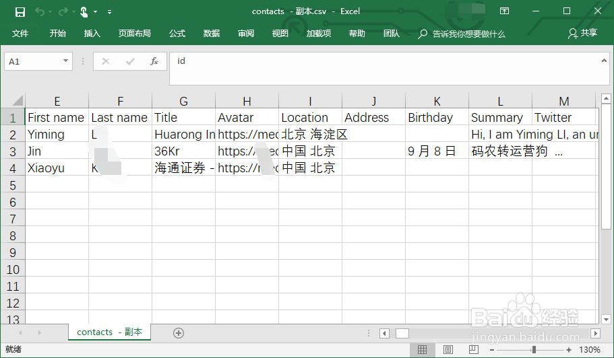Open Insert Function fx dialog
This screenshot has height=358, width=614.
click(154, 61)
